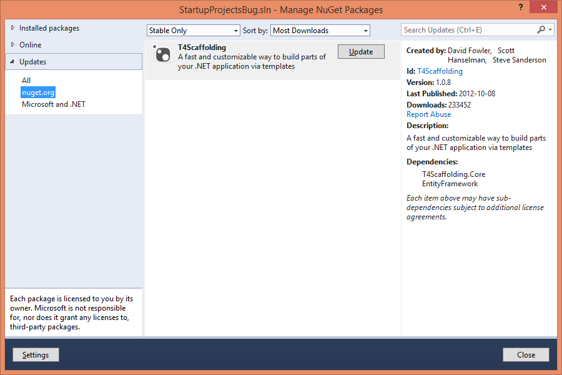Viewport: 562px width, 375px height.
Task: Select the Microsoft and .NET source
Action: tap(54, 104)
